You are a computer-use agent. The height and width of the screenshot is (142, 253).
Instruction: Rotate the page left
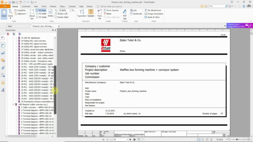point(61,14)
